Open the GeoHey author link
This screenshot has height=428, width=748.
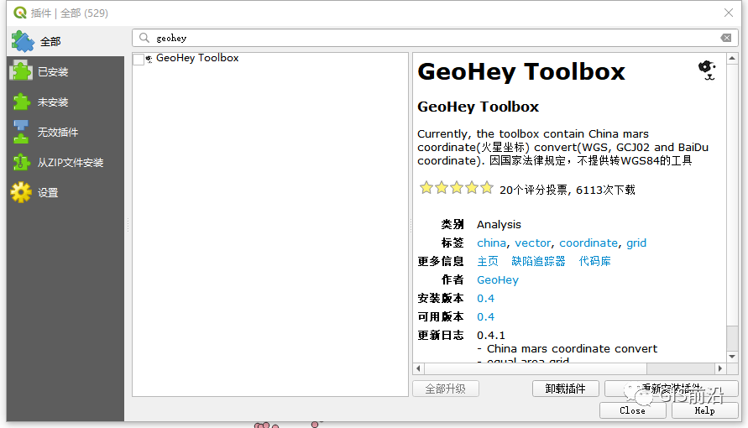(498, 279)
